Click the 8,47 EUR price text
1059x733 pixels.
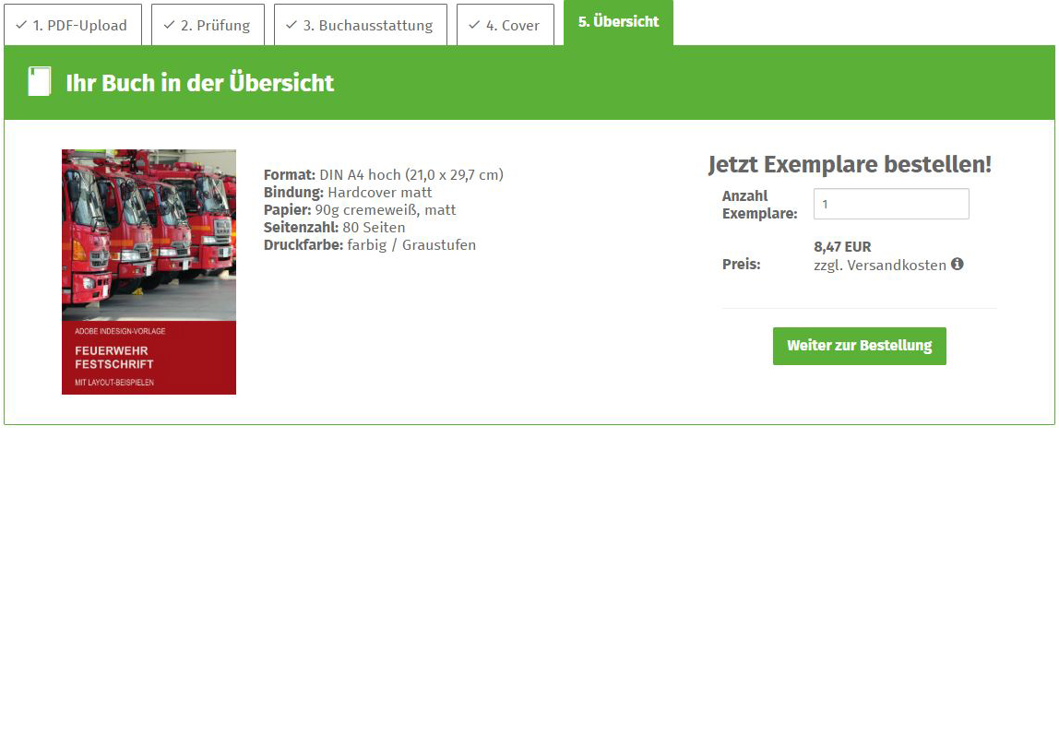[842, 247]
